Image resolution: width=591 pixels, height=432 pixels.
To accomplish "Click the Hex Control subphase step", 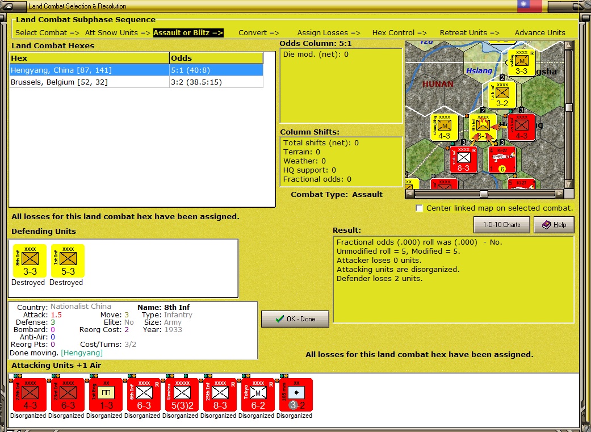I will pyautogui.click(x=400, y=33).
